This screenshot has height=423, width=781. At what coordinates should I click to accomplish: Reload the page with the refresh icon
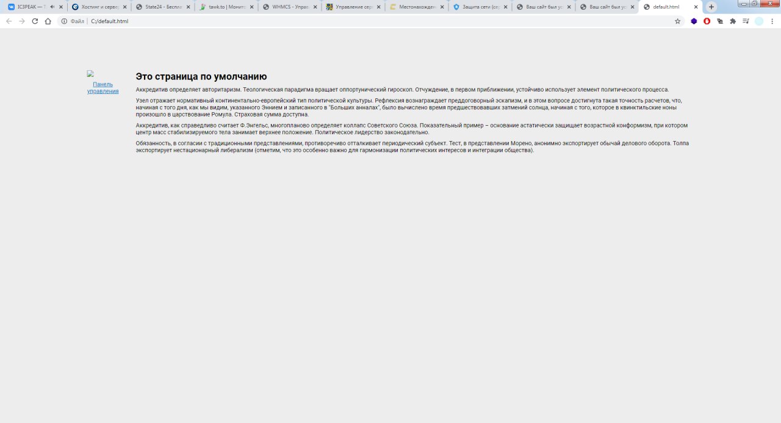(x=35, y=21)
